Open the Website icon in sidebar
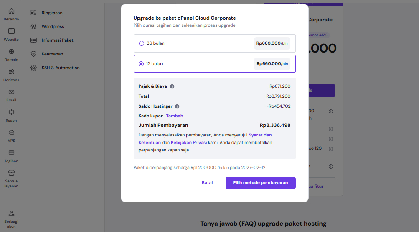Screen dimensions: 419x232 pos(11,31)
